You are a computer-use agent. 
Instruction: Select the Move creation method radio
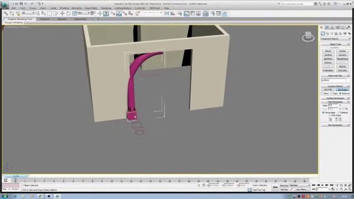[x=322, y=93]
